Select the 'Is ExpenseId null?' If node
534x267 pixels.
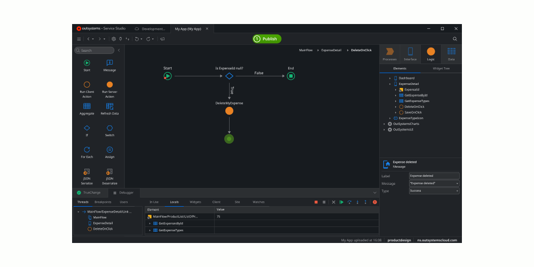tap(229, 76)
